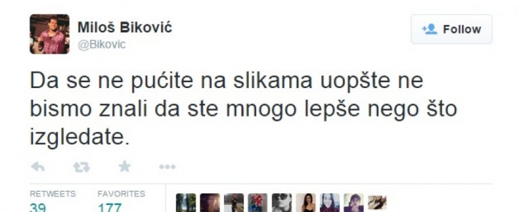Favorite the tweet with the star icon
Screen dimensions: 519x212
124,166
